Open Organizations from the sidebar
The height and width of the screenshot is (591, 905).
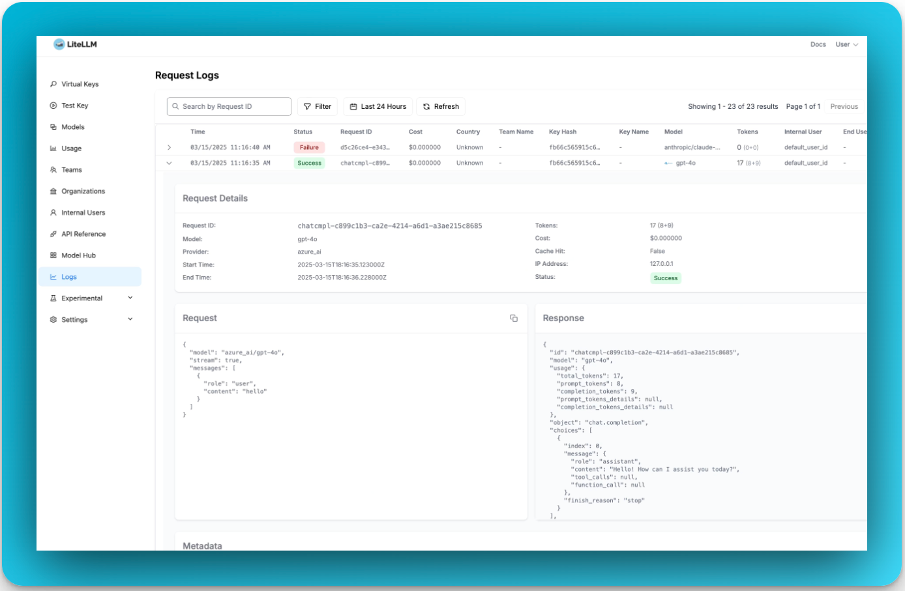83,192
